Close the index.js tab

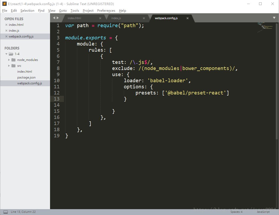point(144,18)
